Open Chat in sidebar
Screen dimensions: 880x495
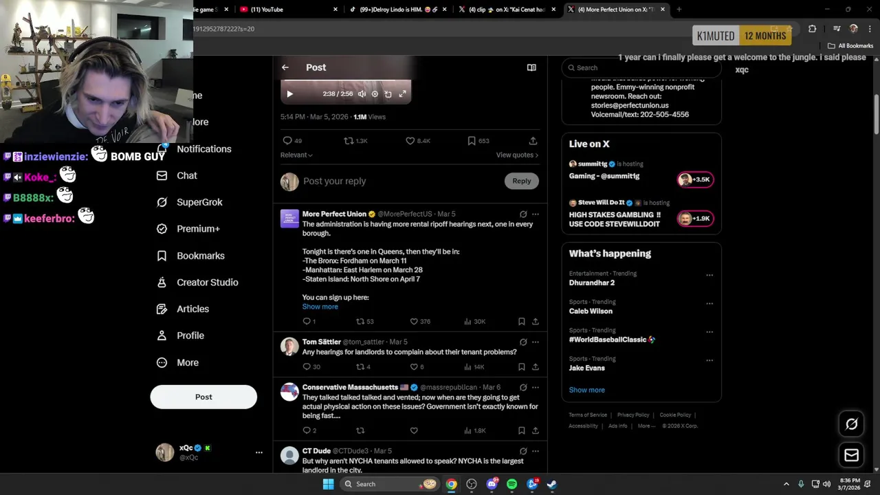177,176
